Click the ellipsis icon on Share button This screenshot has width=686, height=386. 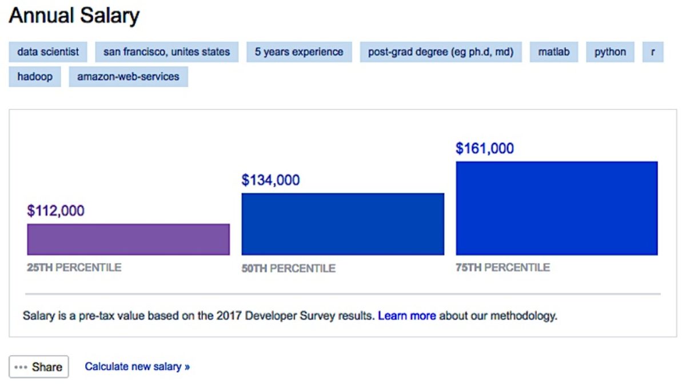pyautogui.click(x=20, y=367)
